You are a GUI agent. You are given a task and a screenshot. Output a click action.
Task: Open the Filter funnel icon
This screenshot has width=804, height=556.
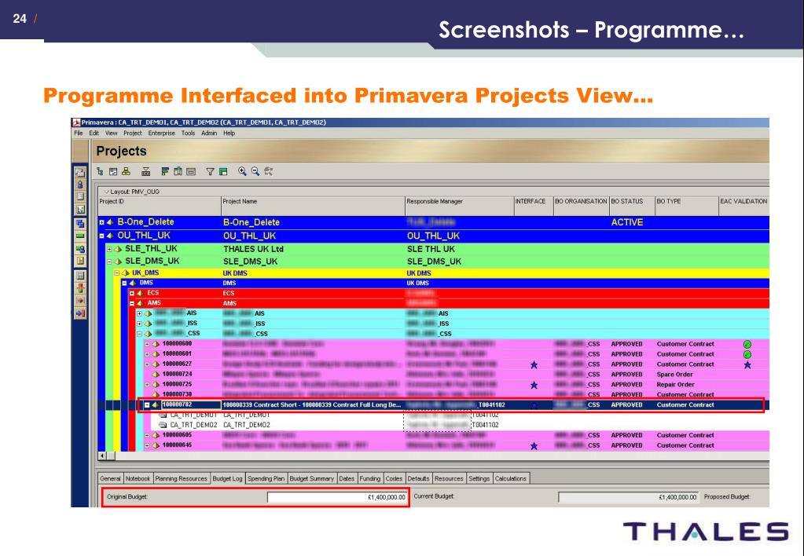[x=210, y=172]
